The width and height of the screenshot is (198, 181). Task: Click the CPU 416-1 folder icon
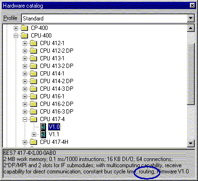[x=33, y=96]
